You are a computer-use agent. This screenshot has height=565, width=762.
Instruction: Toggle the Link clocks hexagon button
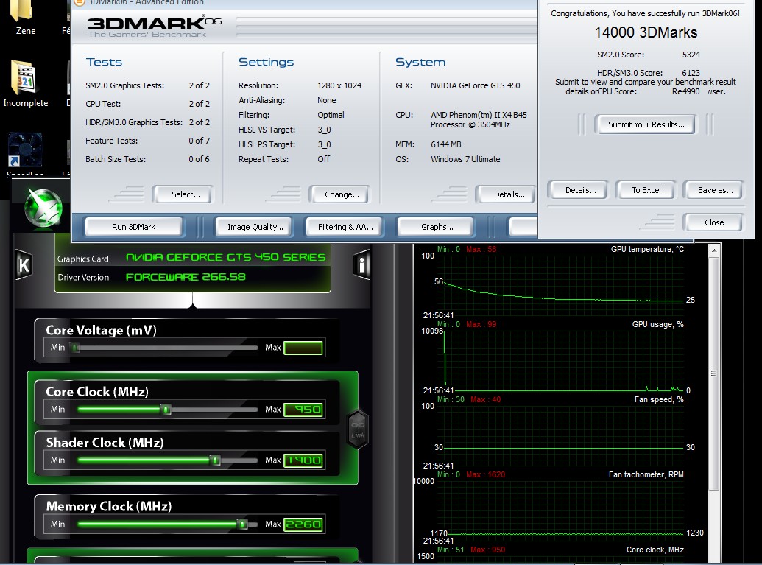[x=358, y=429]
